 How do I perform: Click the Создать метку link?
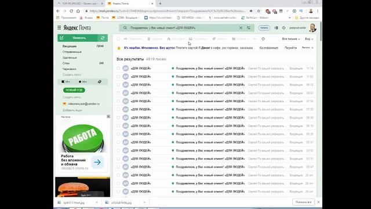click(x=72, y=97)
